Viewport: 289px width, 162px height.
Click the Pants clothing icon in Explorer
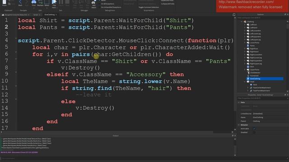(x=248, y=45)
